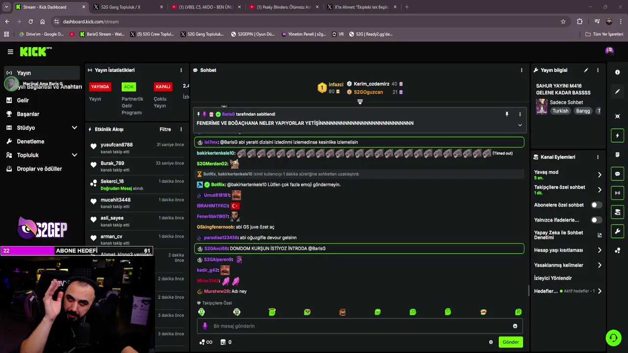The width and height of the screenshot is (628, 353).
Task: Click username yusufcan8788 in activity feed
Action: pos(116,145)
